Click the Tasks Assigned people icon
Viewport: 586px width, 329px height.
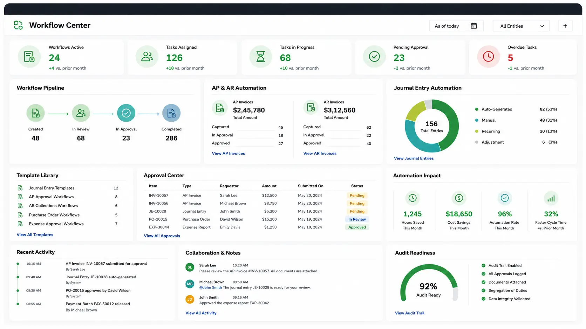(147, 57)
